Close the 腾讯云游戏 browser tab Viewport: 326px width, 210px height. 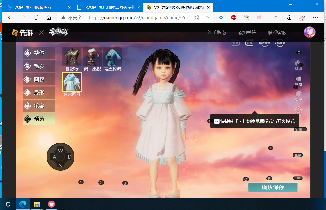(208, 7)
